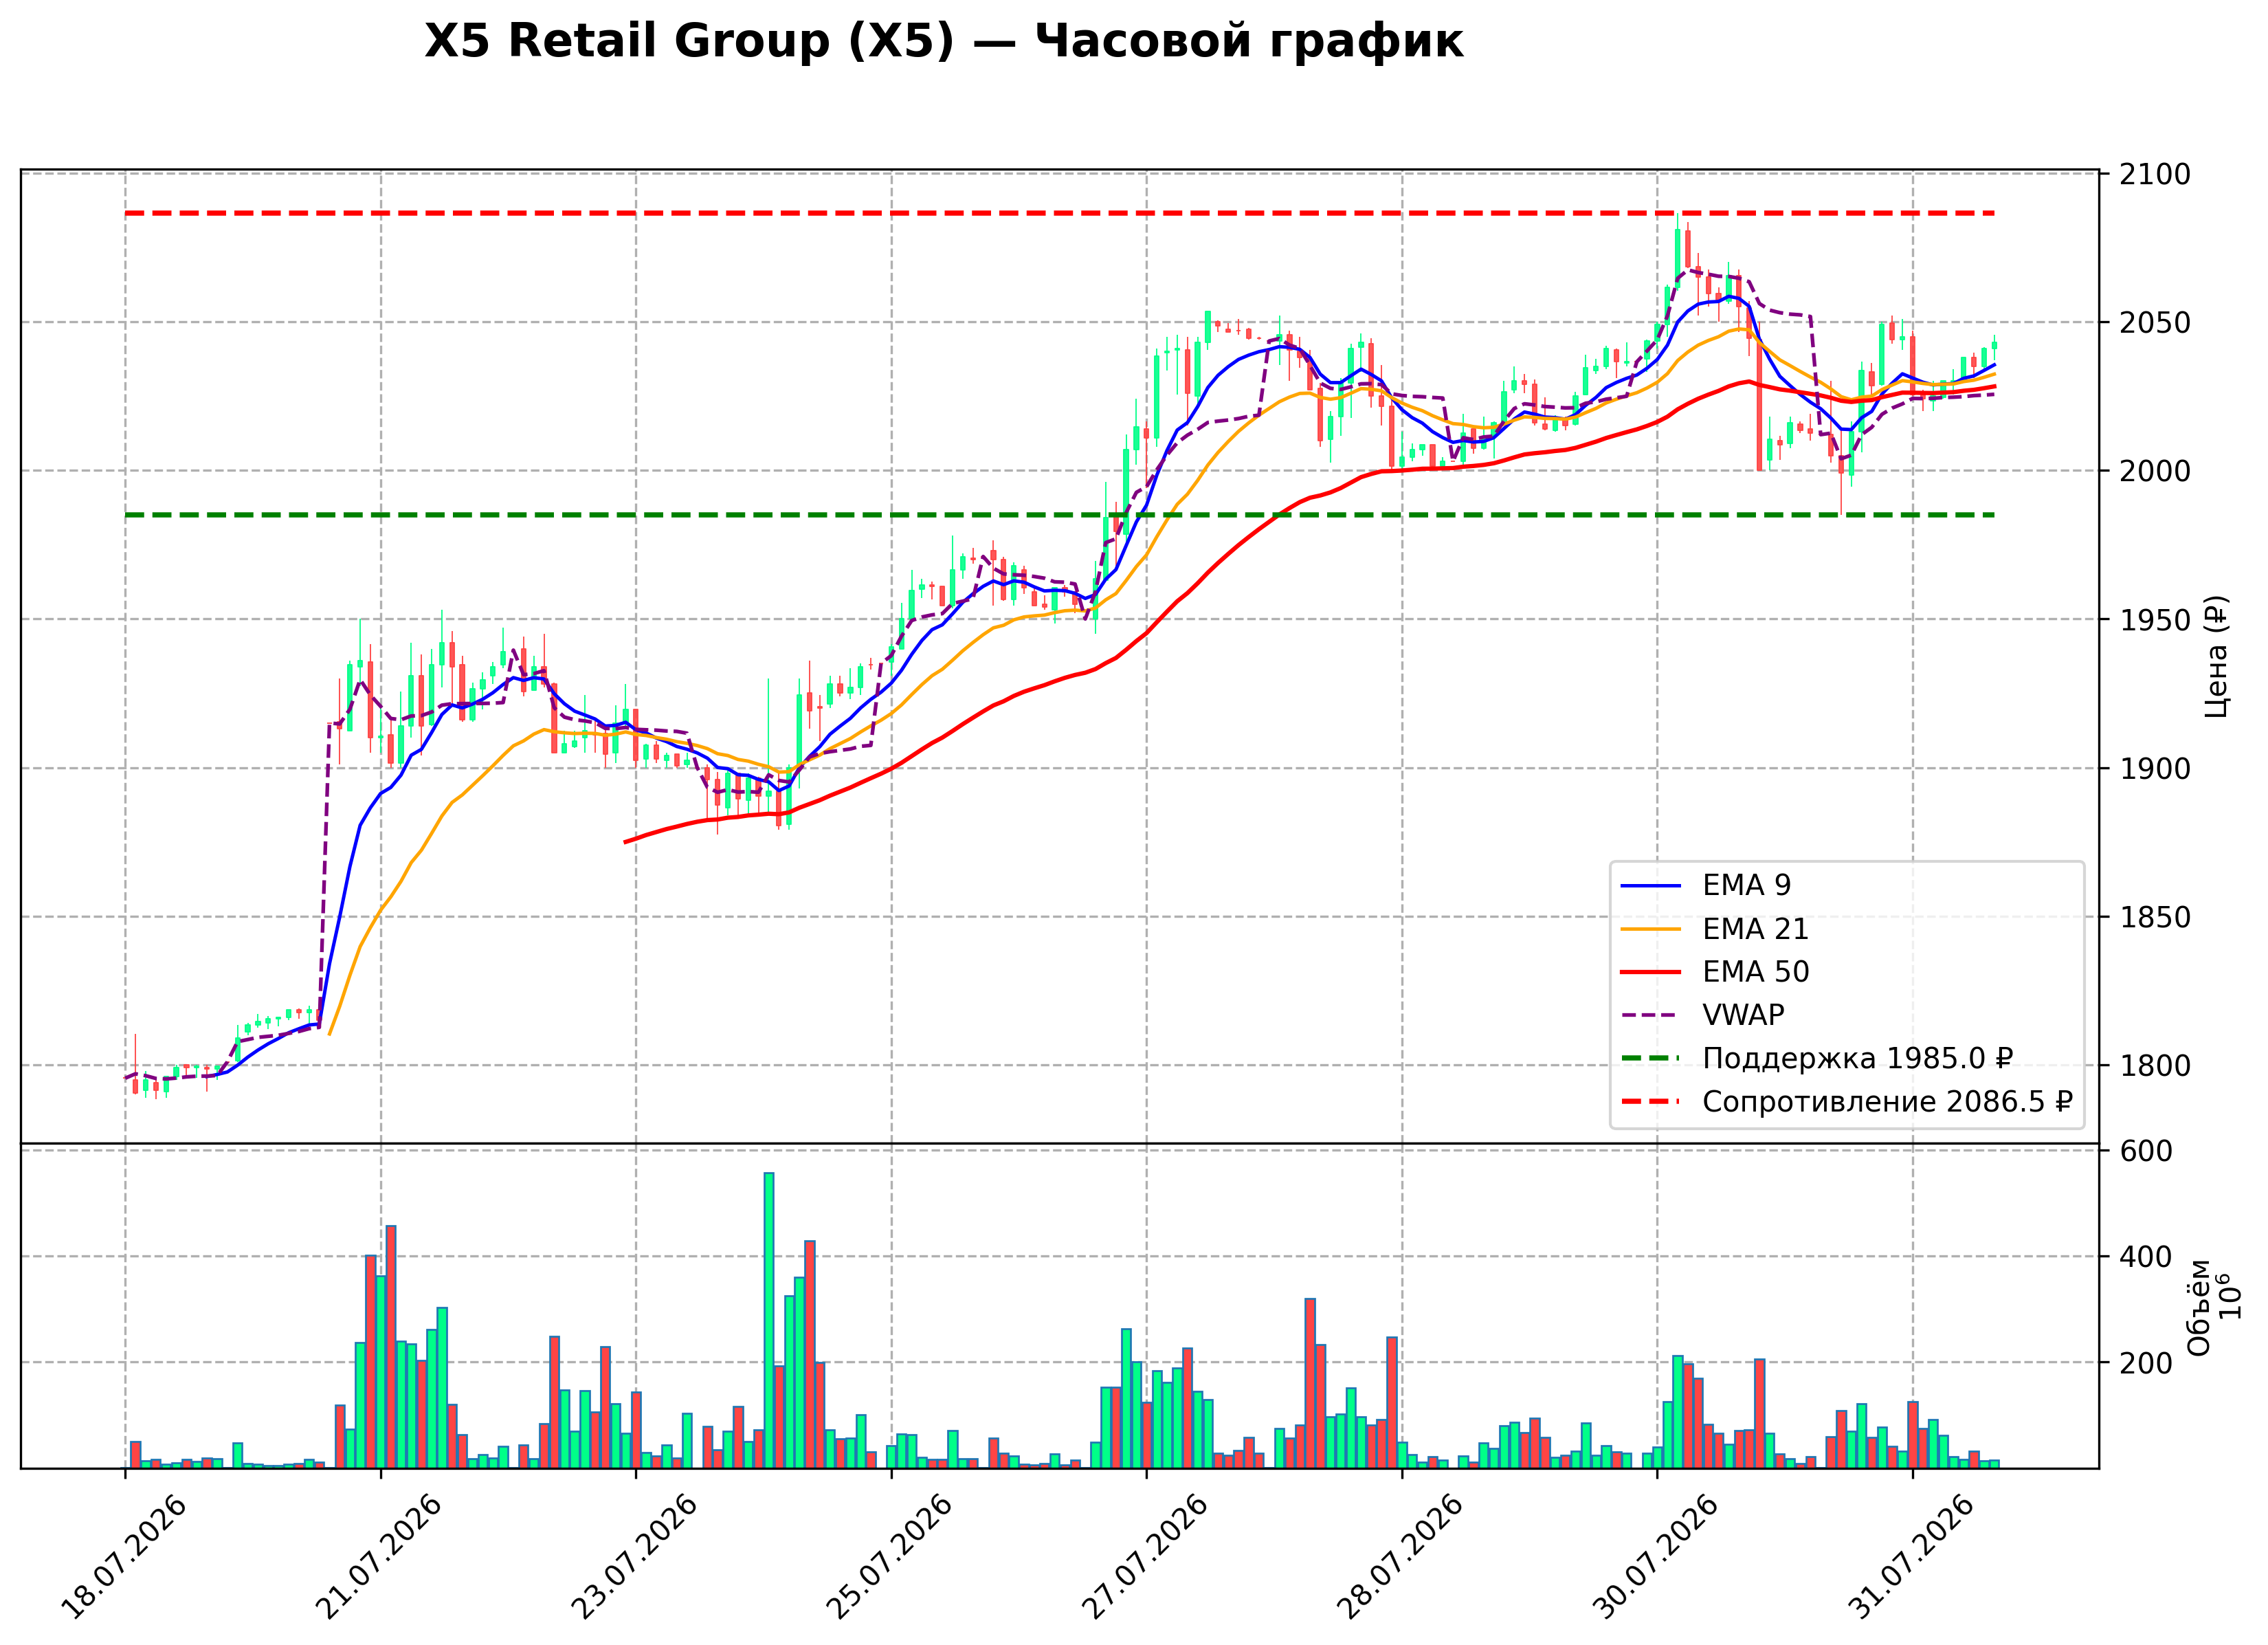Click the orange line sample beside EMA 21
Screen dimensions: 2268x1645
click(1650, 929)
